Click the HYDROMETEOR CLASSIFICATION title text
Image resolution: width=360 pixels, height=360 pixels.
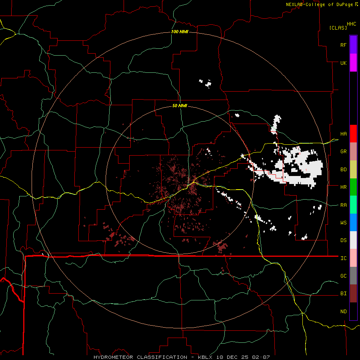coord(140,357)
